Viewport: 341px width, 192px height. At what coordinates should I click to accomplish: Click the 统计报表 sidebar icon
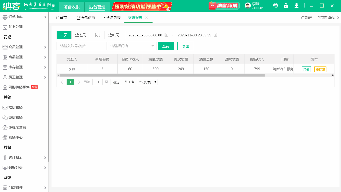click(x=6, y=157)
